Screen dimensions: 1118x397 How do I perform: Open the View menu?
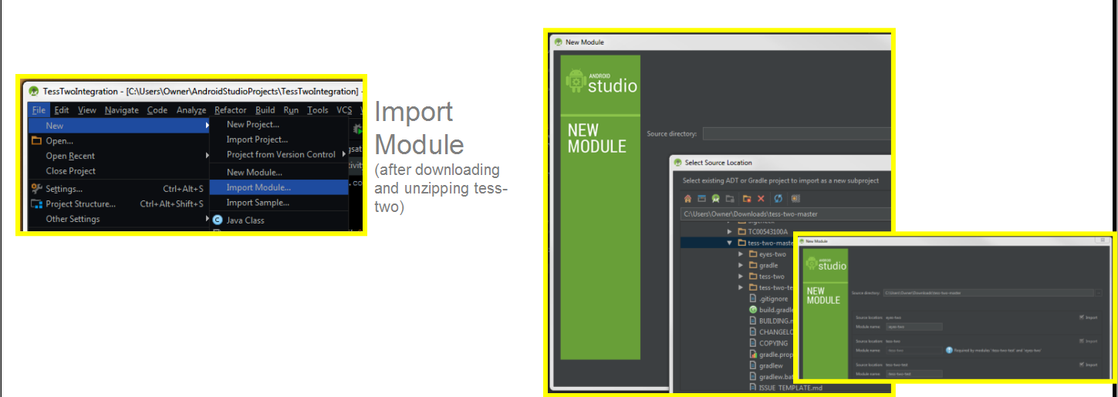86,110
